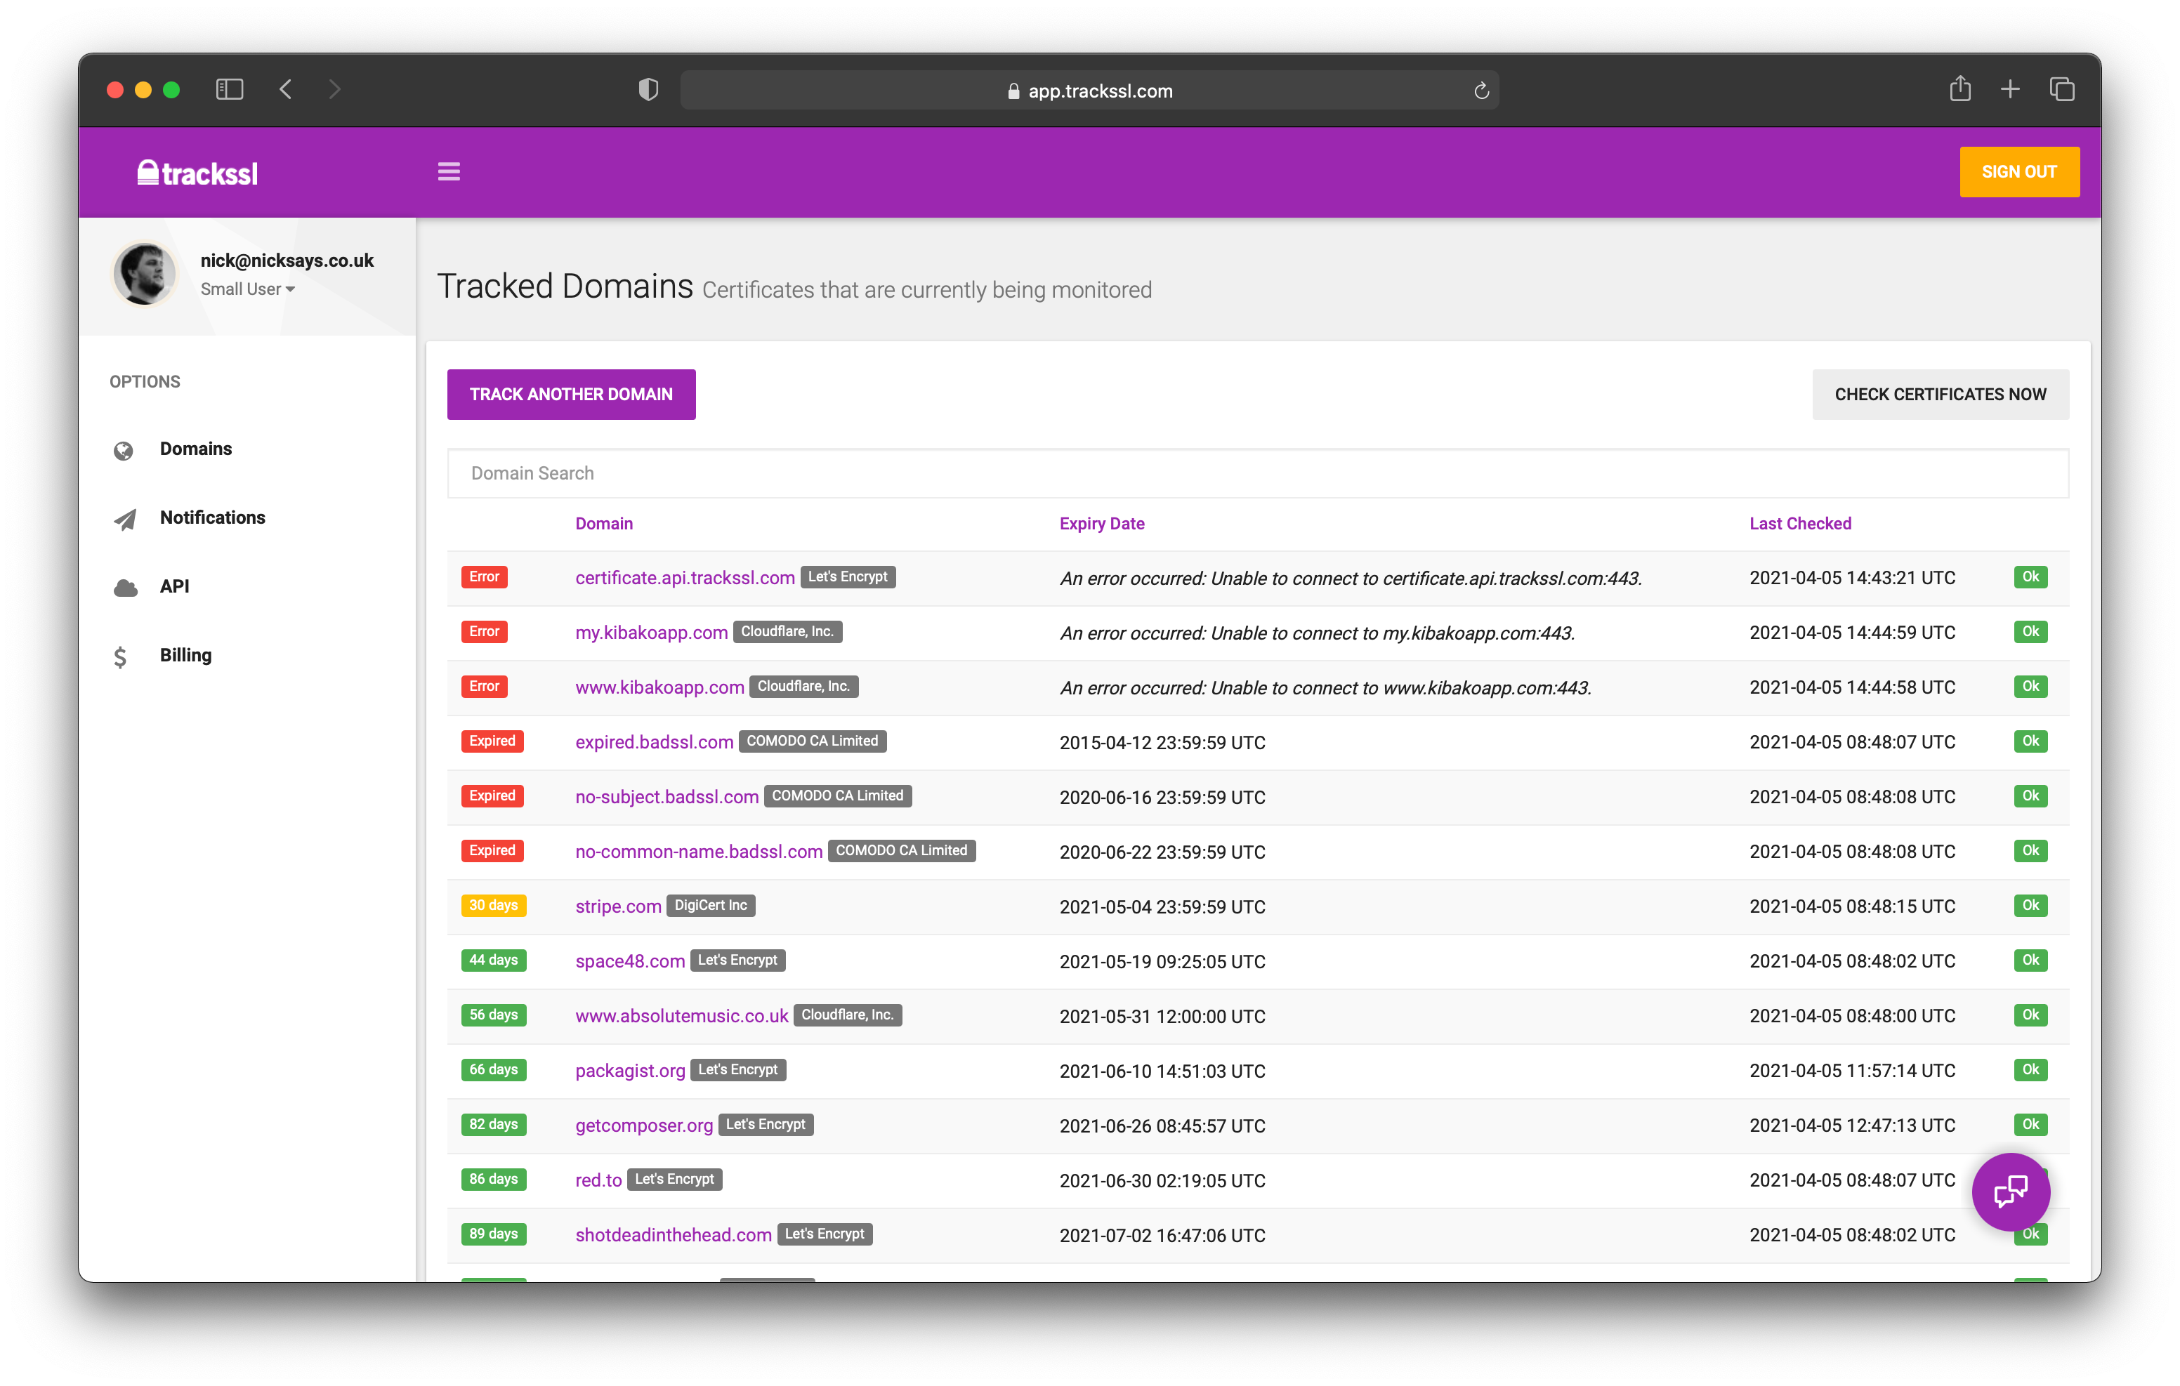Open the Safari share icon
The width and height of the screenshot is (2180, 1386).
tap(1960, 88)
